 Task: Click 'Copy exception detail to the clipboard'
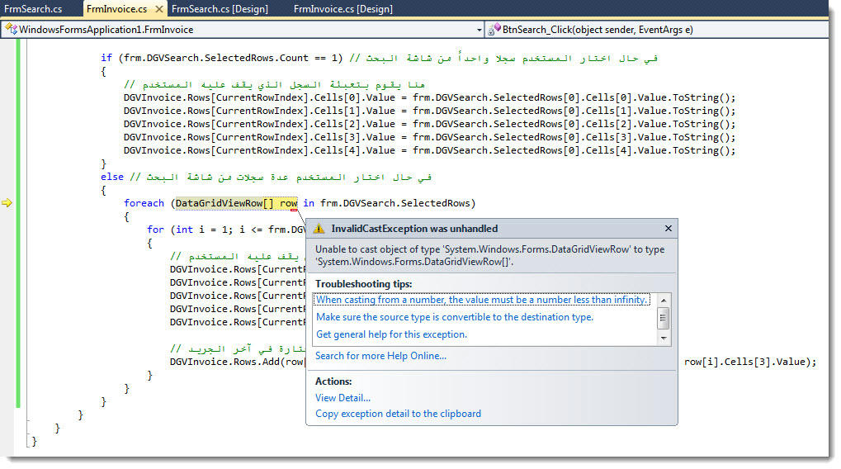click(398, 414)
